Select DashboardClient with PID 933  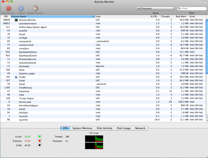click(103, 56)
